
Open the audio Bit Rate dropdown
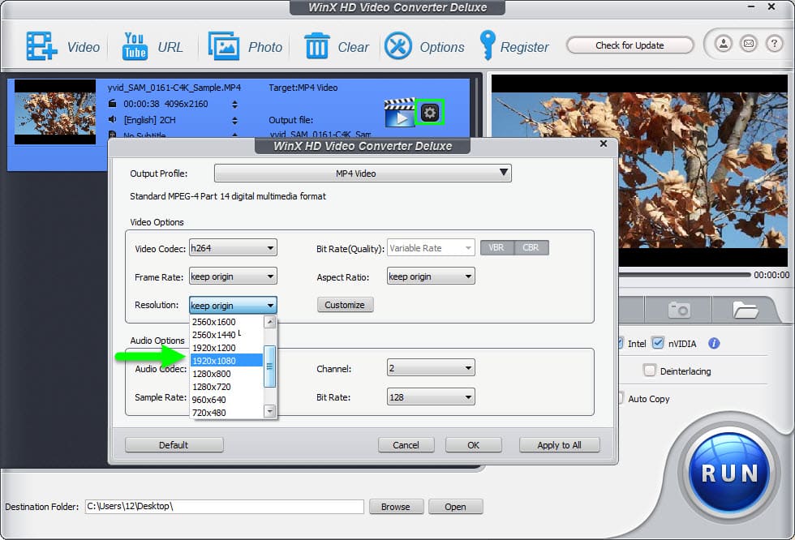(431, 397)
